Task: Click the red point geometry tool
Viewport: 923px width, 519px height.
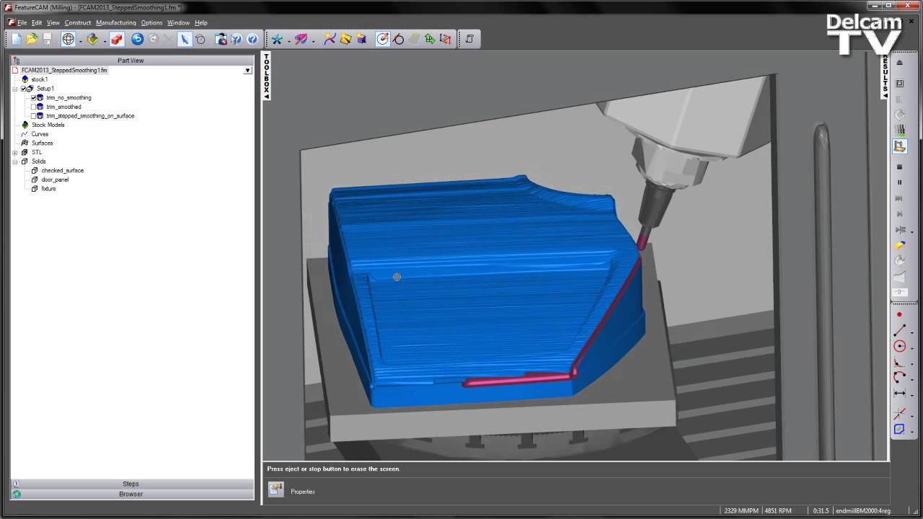Action: tap(899, 315)
